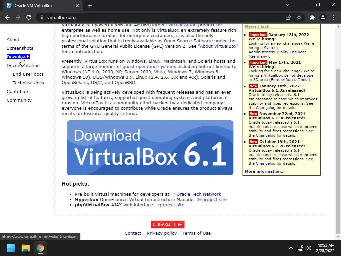Click VirtualBox 6.1.30 released headline
Image resolution: width=341 pixels, height=256 pixels.
277,118
